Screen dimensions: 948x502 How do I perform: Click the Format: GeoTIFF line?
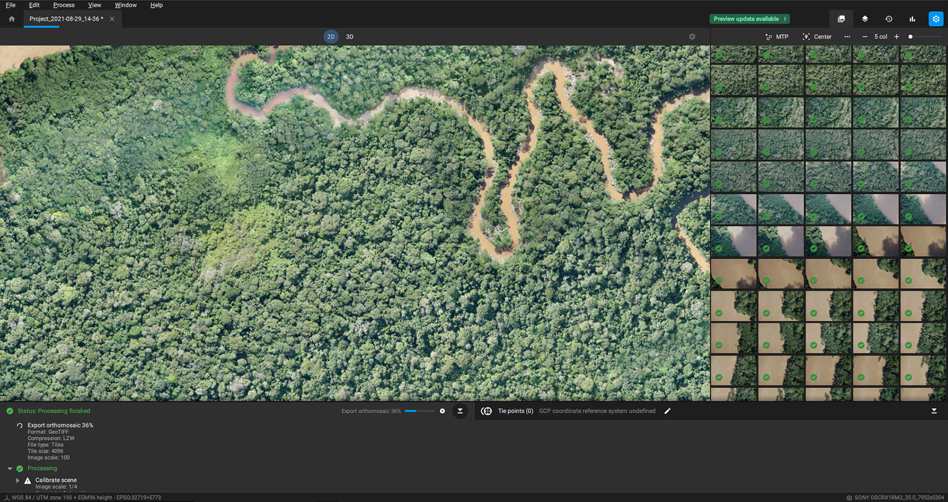point(48,432)
